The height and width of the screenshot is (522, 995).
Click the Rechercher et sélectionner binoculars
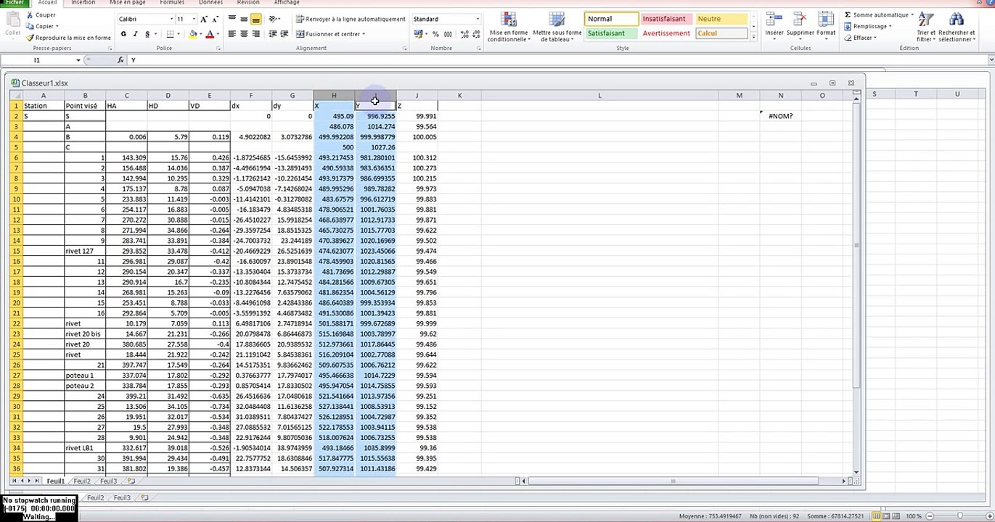957,20
